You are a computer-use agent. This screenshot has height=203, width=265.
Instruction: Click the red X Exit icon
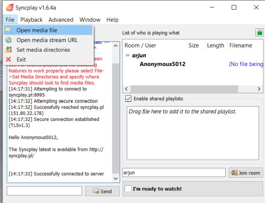tap(8, 59)
